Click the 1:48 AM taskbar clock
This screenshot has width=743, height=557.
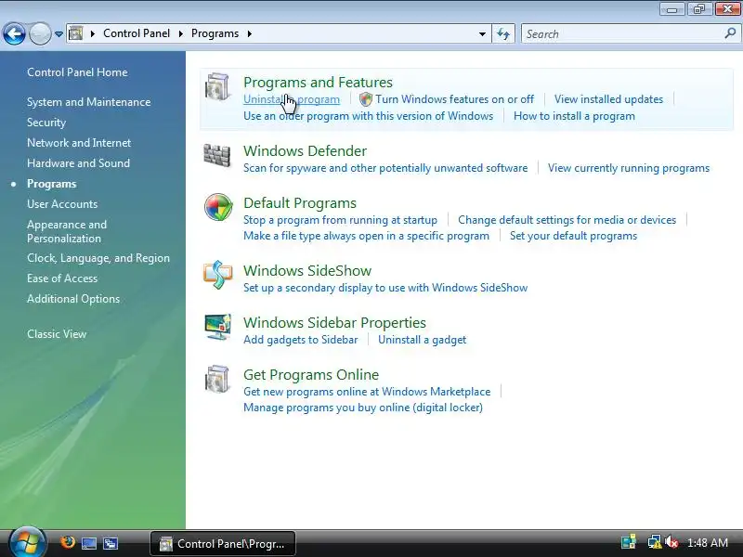[708, 543]
